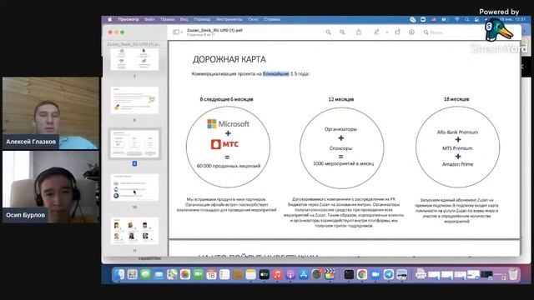Click the highlighted word ближайшие on the slide
Viewport: 534px width, 300px height.
(x=276, y=74)
